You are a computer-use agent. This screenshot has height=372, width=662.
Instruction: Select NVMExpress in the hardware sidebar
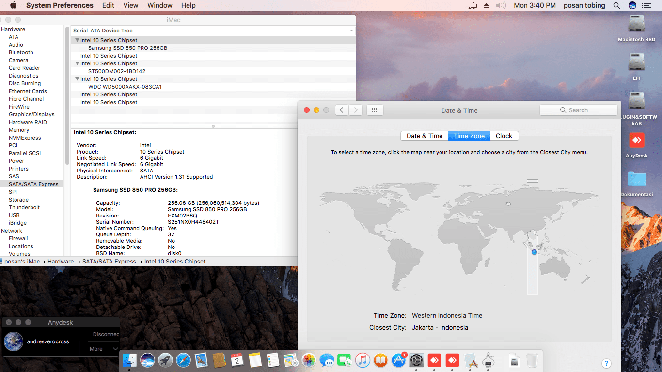click(x=25, y=138)
